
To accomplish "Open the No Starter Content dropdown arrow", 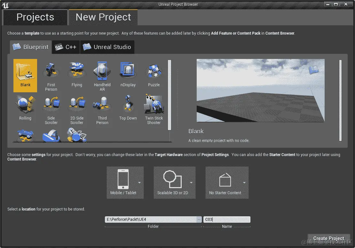I will pos(244,183).
